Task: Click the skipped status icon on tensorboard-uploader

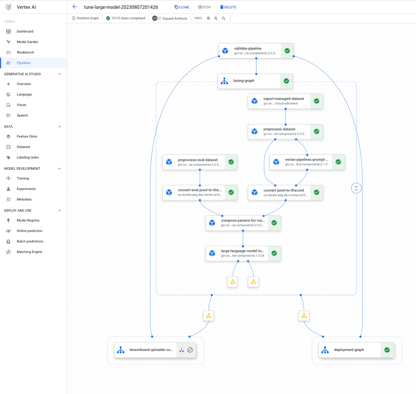Action: (x=190, y=350)
